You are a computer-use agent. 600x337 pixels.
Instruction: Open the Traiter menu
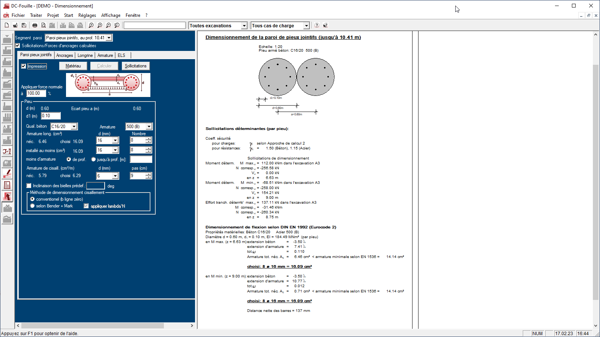(36, 15)
